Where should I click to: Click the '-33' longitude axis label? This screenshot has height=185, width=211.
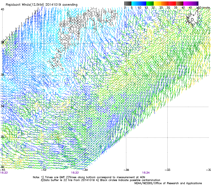(x=168, y=170)
